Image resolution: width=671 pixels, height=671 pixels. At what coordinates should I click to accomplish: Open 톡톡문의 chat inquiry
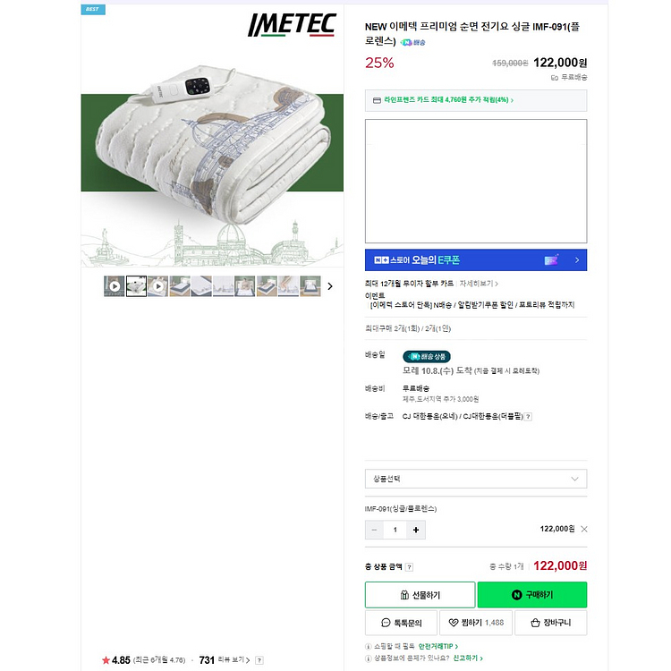tap(401, 623)
